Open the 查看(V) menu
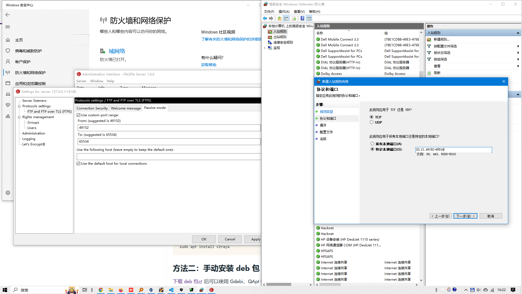Viewport: 522px width, 294px height. (x=299, y=11)
